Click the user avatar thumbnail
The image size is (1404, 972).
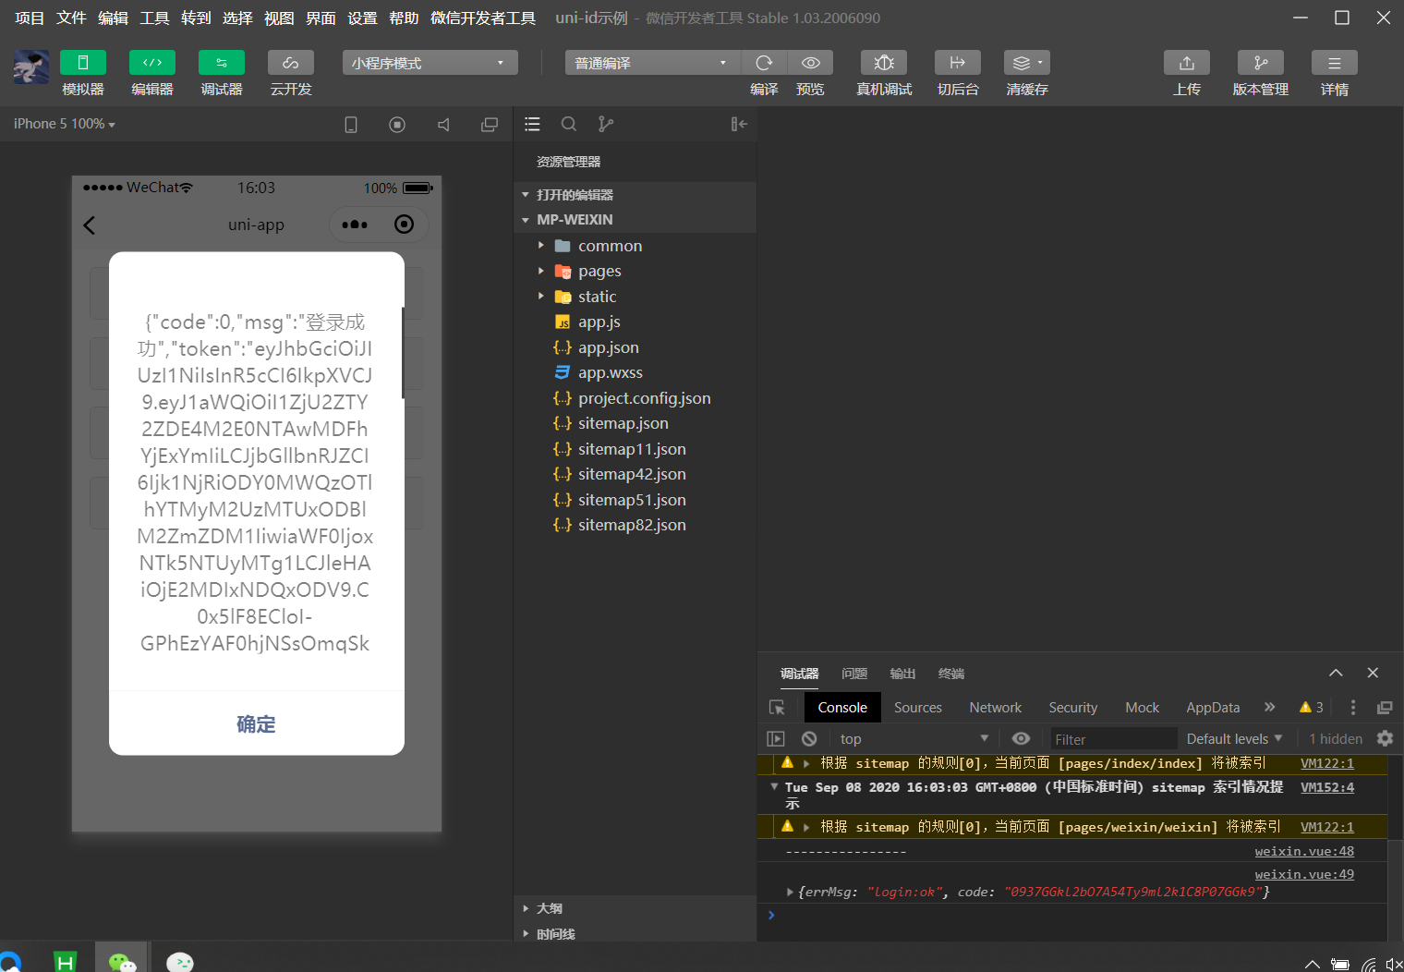click(x=31, y=67)
